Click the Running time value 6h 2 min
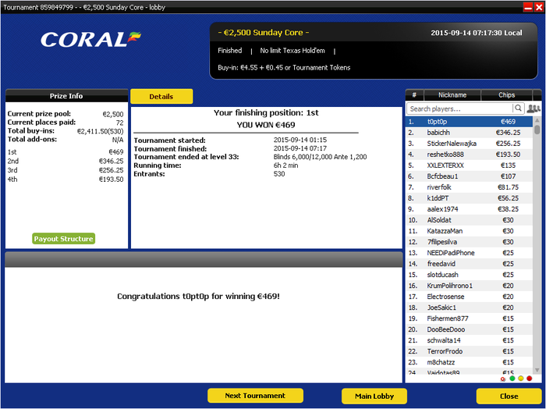Image resolution: width=546 pixels, height=409 pixels. click(286, 165)
